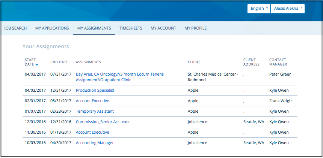Open the My Applications tab
The width and height of the screenshot is (323, 158).
[52, 28]
